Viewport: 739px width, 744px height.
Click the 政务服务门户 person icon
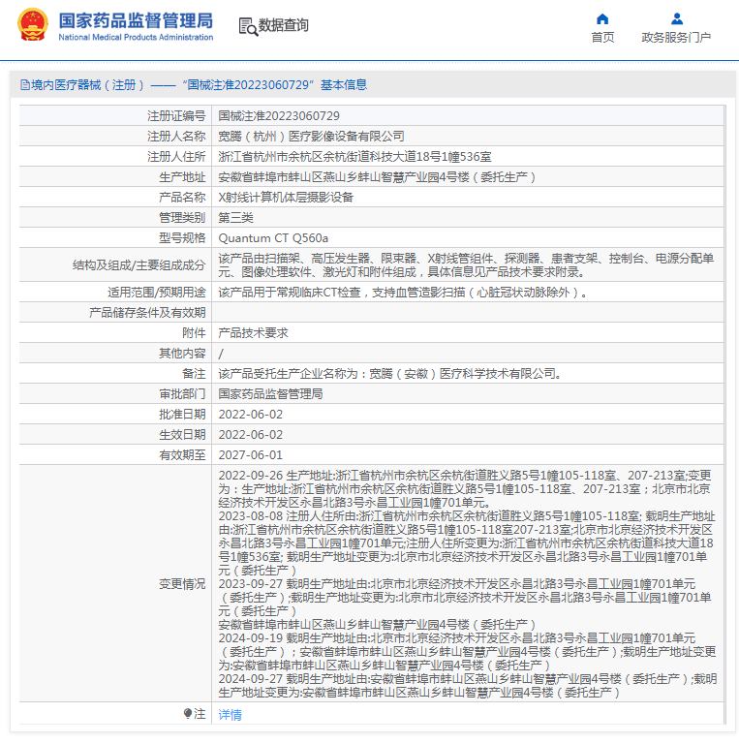tap(677, 19)
